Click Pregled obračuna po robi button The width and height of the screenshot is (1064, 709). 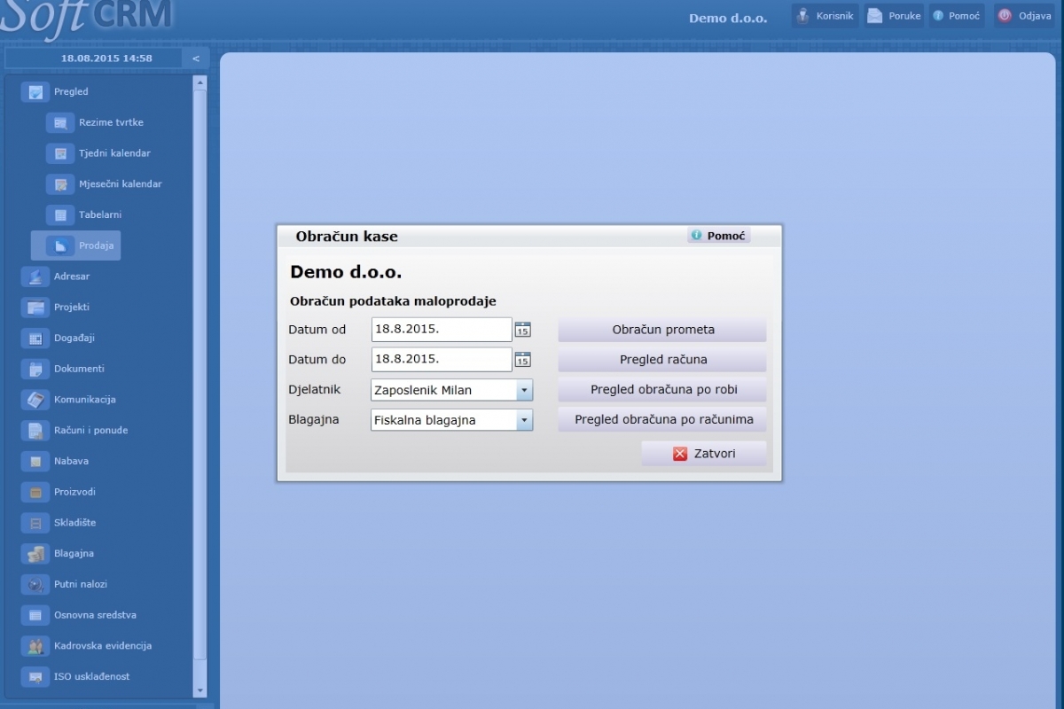click(662, 390)
